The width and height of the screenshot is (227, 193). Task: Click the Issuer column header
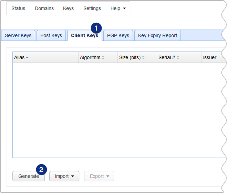point(209,58)
